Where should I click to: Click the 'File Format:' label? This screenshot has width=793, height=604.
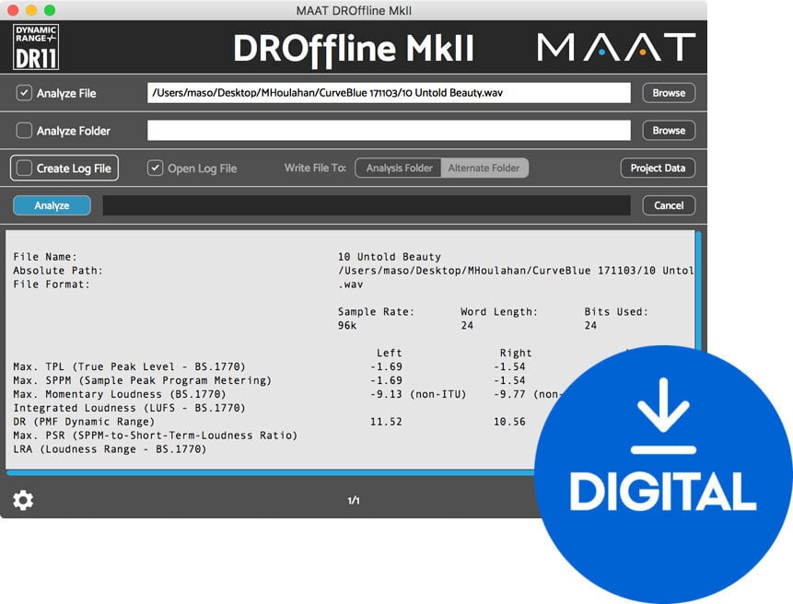pos(51,285)
